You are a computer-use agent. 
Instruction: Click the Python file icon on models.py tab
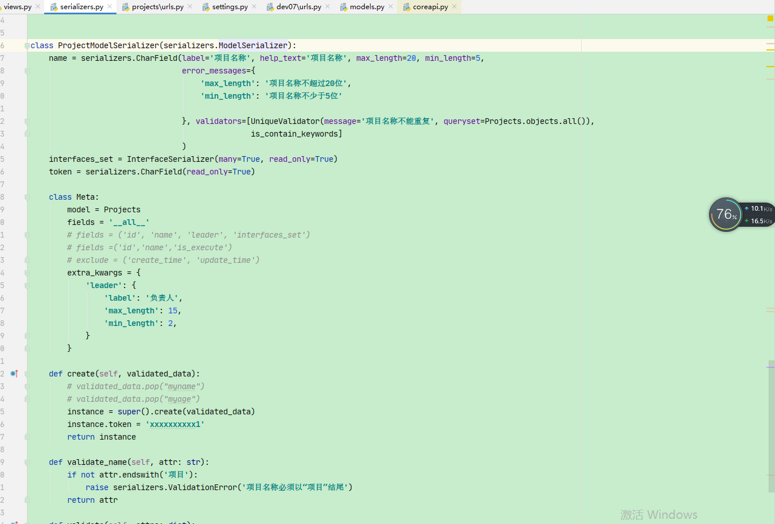tap(344, 7)
